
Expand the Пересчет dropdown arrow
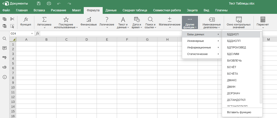click(x=263, y=27)
